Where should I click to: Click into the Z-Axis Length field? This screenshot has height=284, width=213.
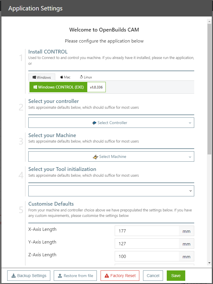[x=147, y=257]
